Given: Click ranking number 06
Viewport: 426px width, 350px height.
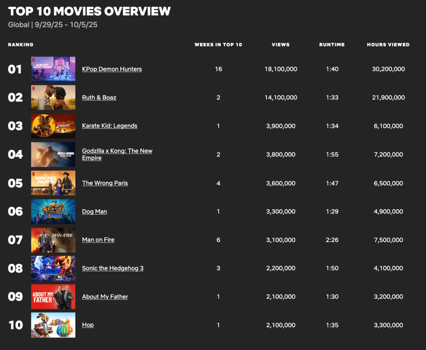Looking at the screenshot, I should point(15,211).
